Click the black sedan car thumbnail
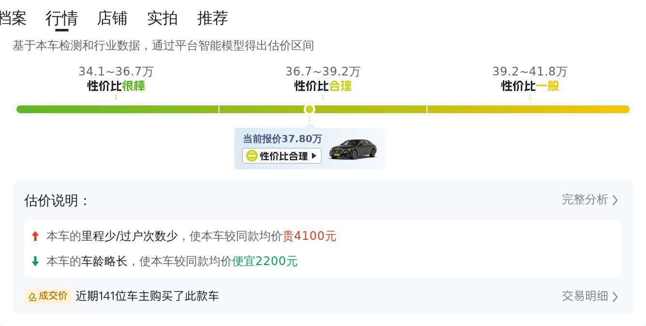 tap(353, 149)
